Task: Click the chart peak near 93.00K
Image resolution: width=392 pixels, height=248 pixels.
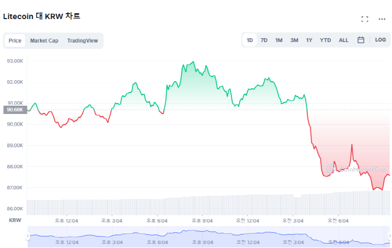Action: tap(194, 62)
